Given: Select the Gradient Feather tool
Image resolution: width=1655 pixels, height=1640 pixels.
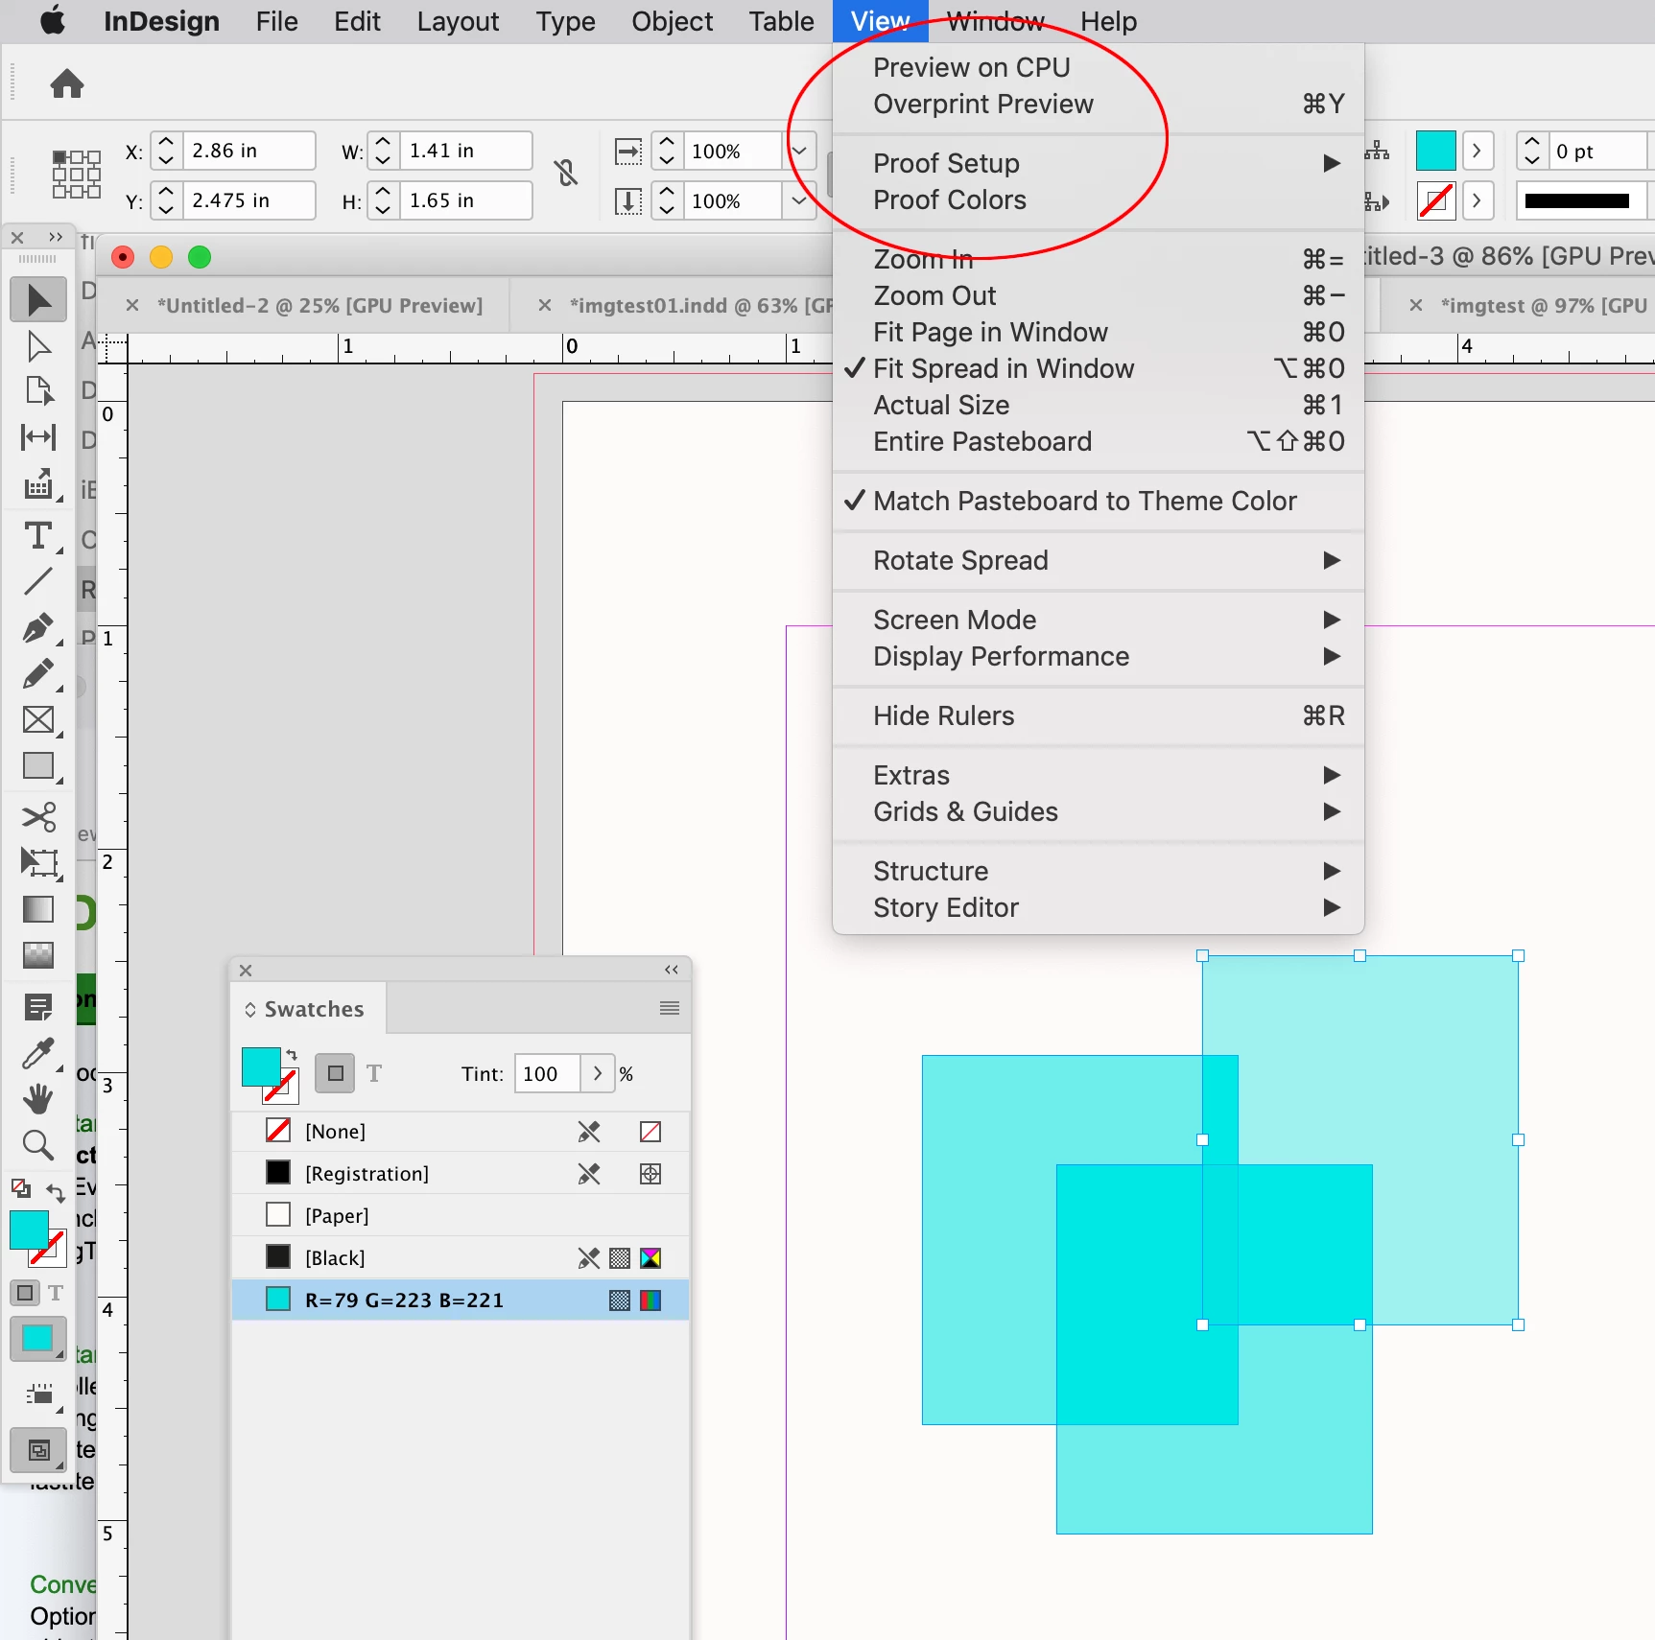Looking at the screenshot, I should point(38,955).
